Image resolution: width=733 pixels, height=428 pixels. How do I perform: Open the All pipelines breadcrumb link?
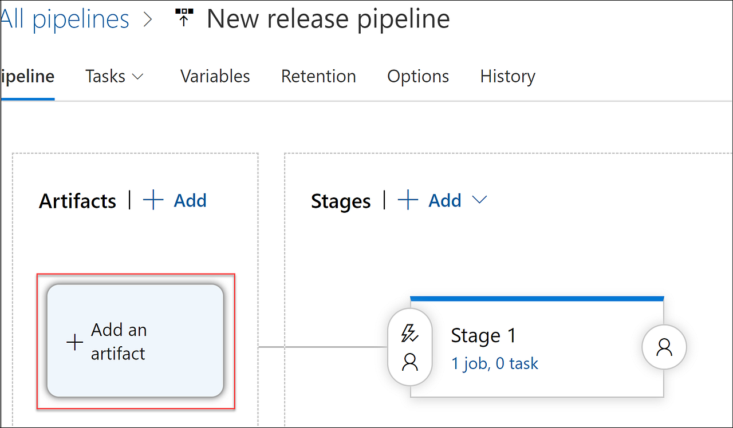tap(65, 19)
